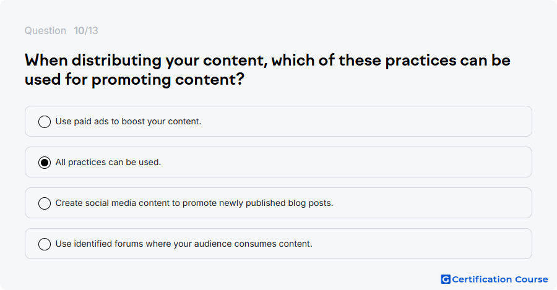
Task: Choose the radio button for social media content
Action: click(x=45, y=203)
